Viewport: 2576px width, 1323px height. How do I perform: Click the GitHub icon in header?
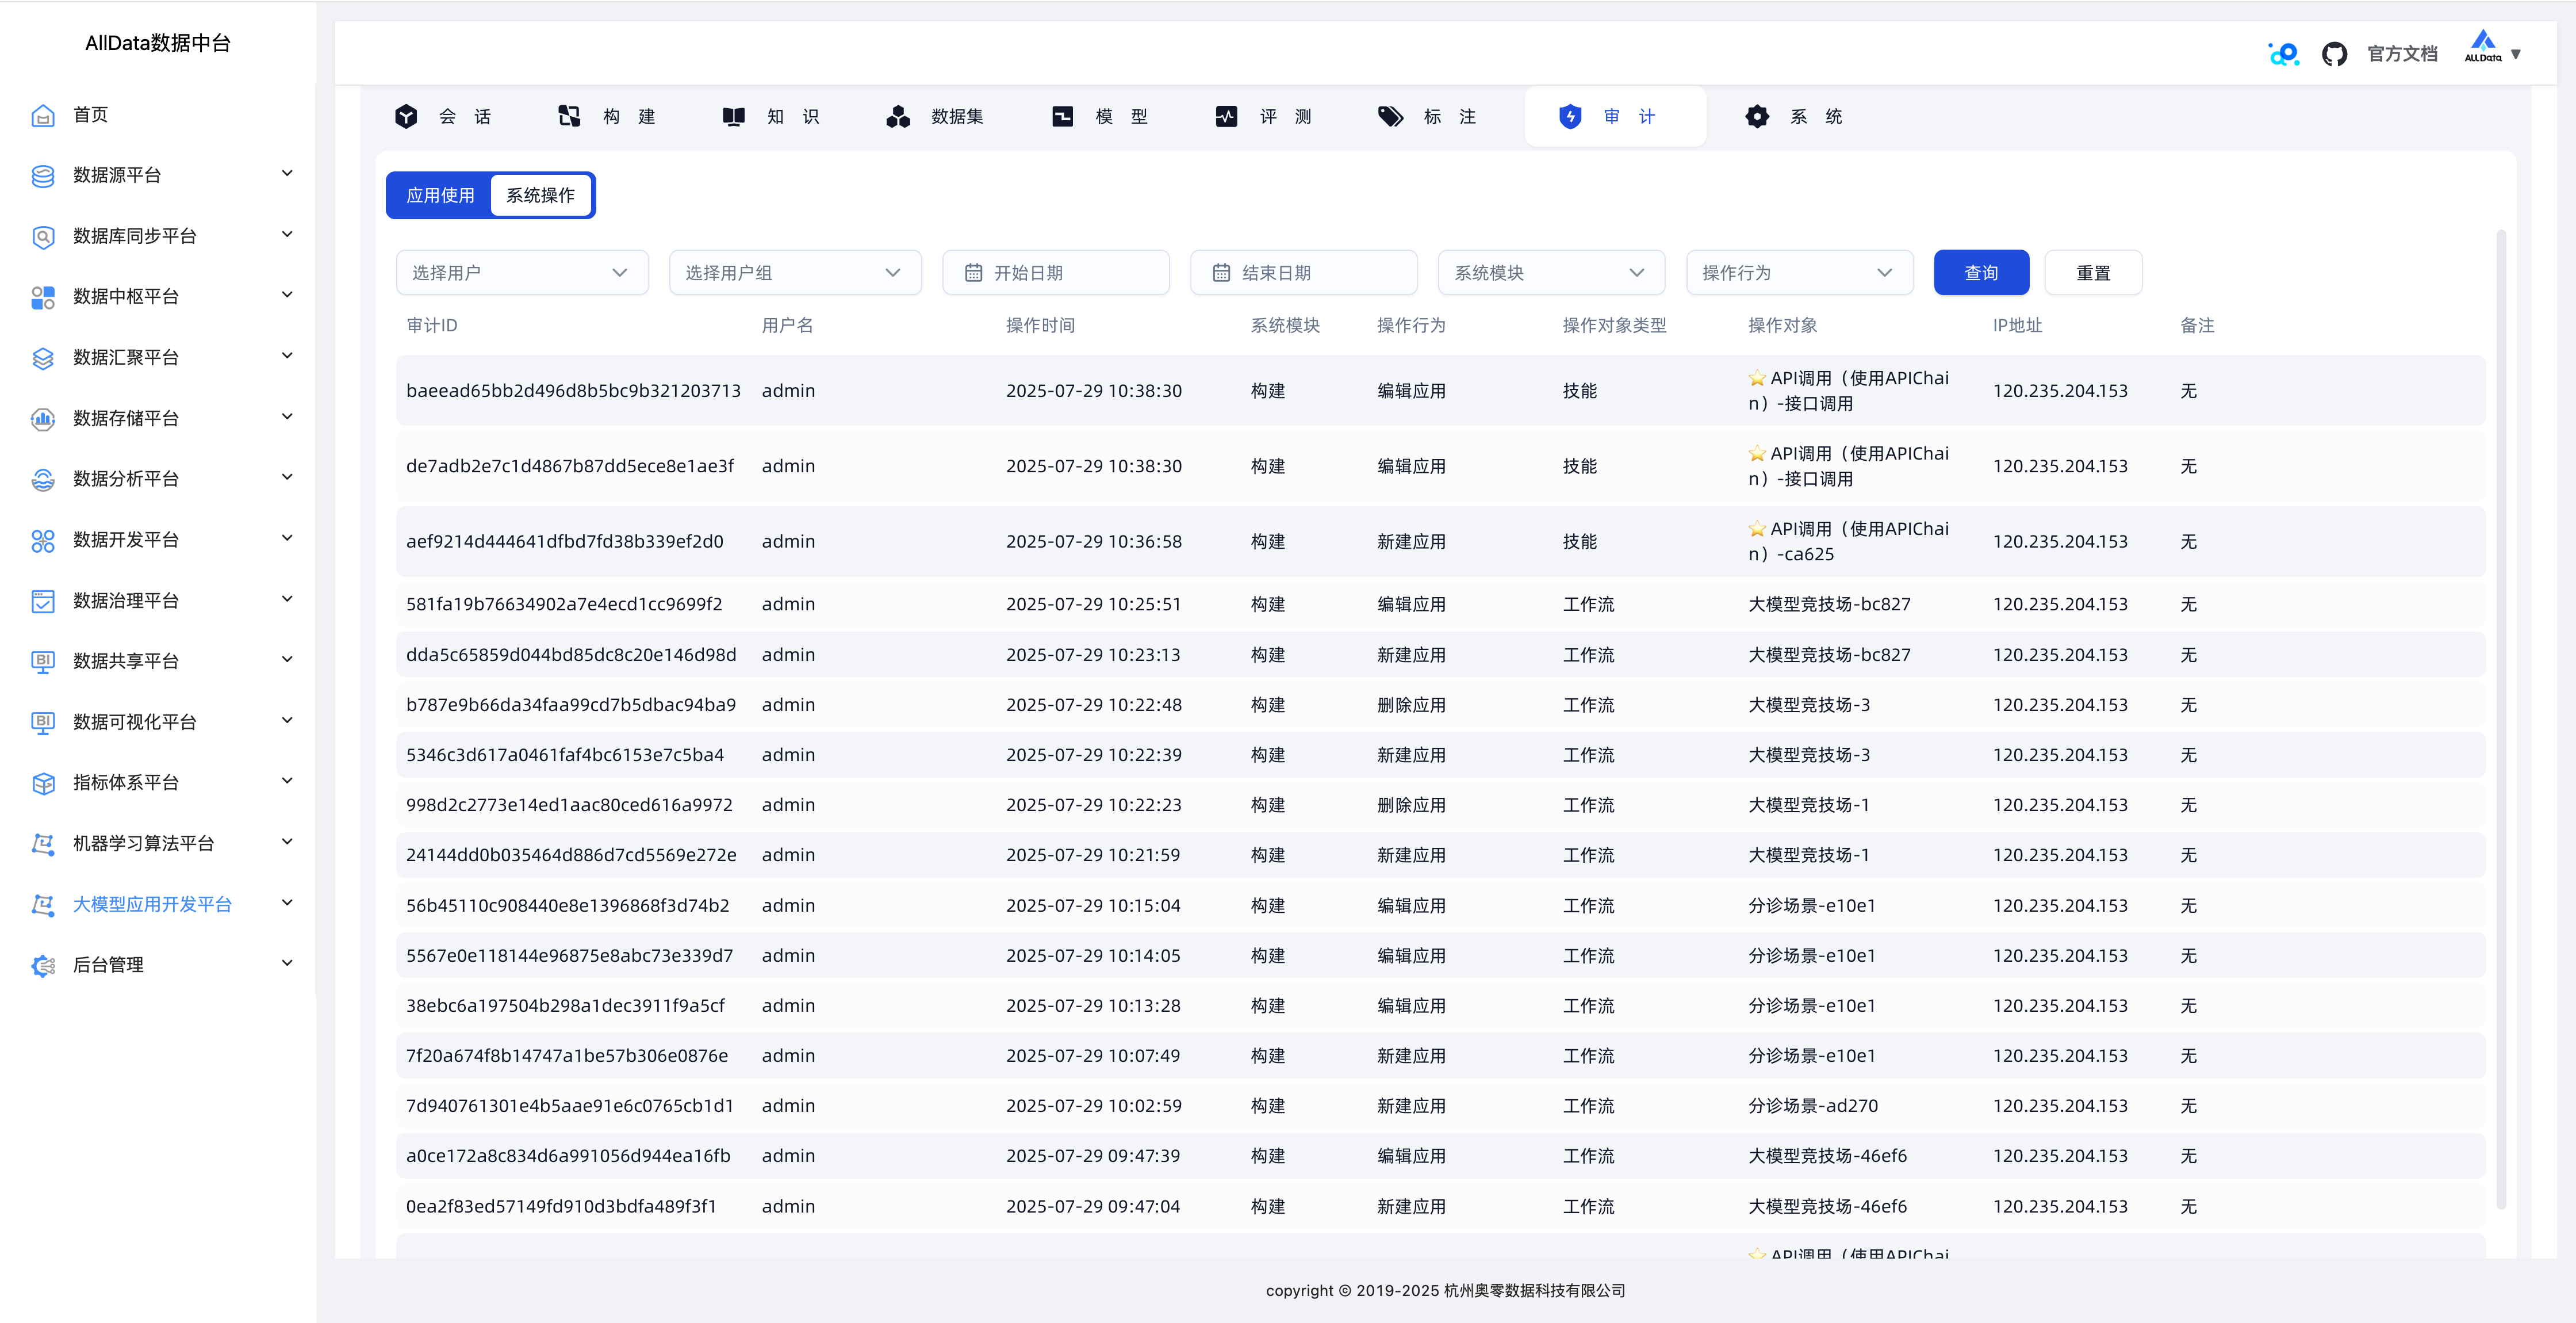2334,54
